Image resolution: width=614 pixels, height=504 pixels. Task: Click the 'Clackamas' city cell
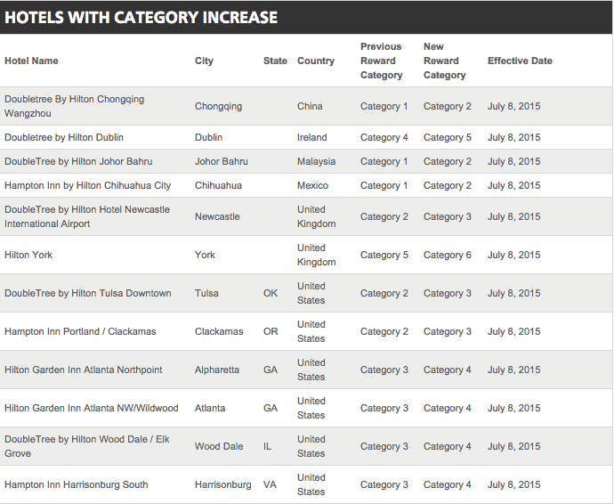(219, 331)
